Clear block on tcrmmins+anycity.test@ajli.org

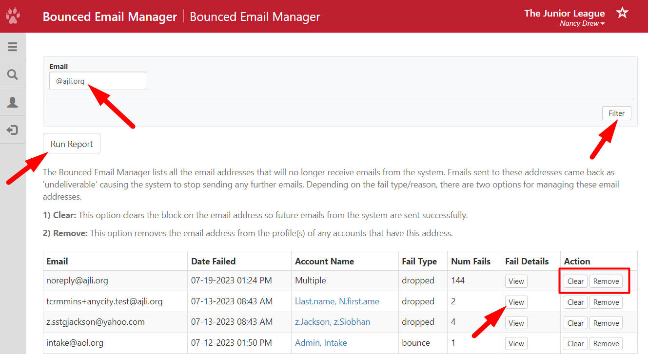point(575,302)
